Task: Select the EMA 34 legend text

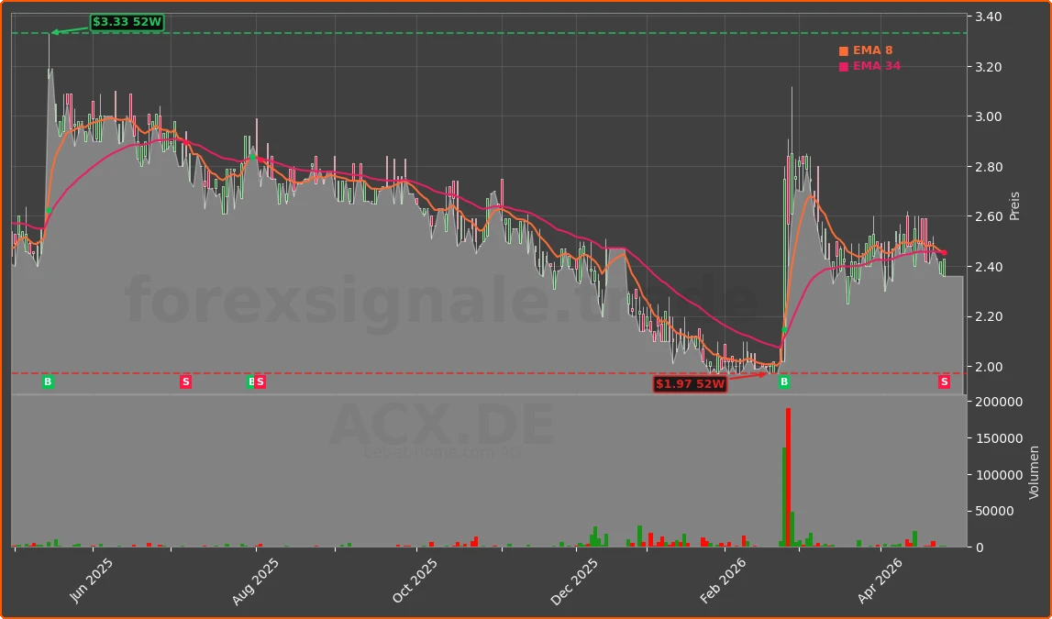Action: (877, 66)
